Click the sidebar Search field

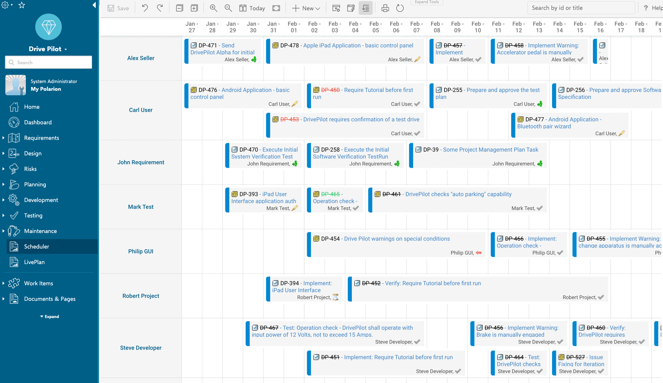49,62
